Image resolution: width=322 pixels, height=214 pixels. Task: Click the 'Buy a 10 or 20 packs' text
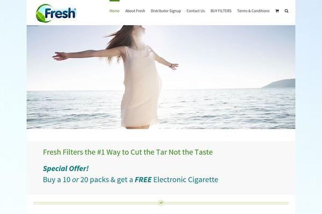click(x=77, y=180)
